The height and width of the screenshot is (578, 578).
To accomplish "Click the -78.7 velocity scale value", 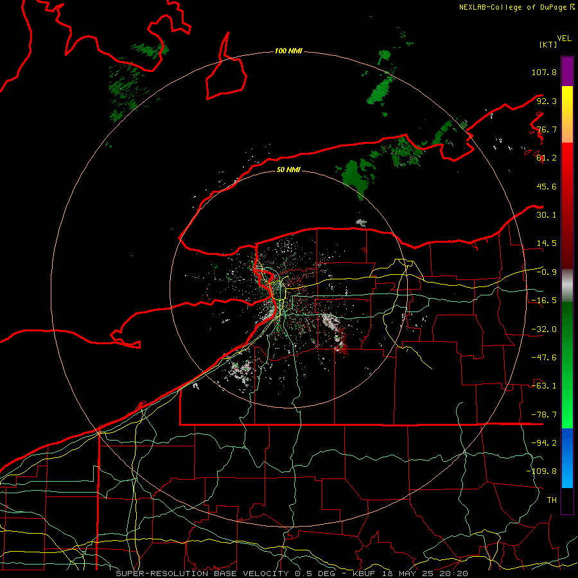I will tap(544, 415).
